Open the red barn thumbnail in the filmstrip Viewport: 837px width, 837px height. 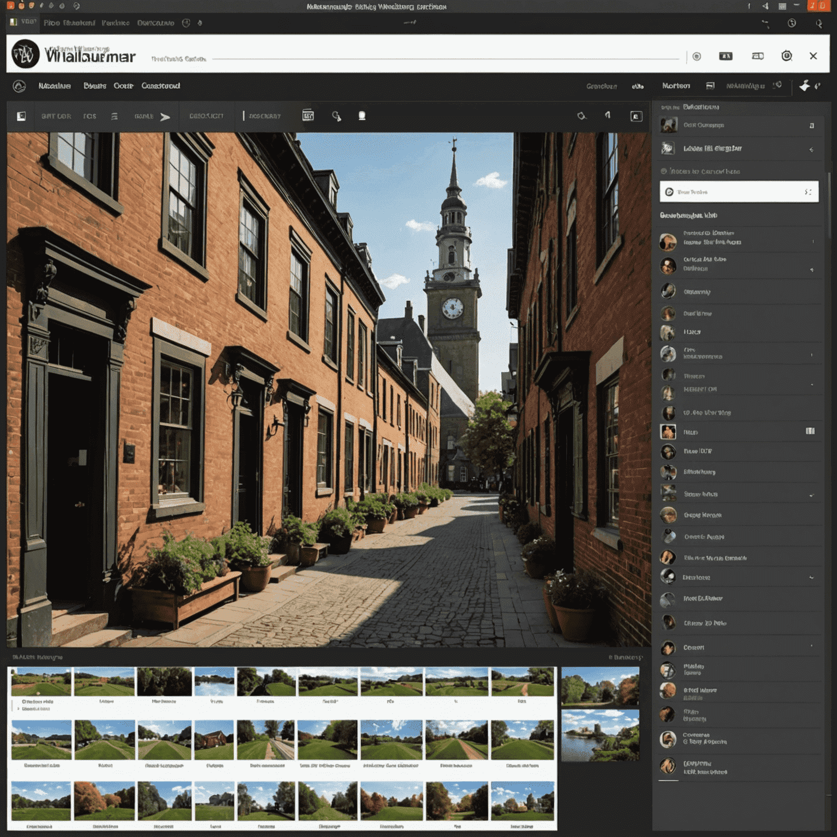tap(214, 739)
